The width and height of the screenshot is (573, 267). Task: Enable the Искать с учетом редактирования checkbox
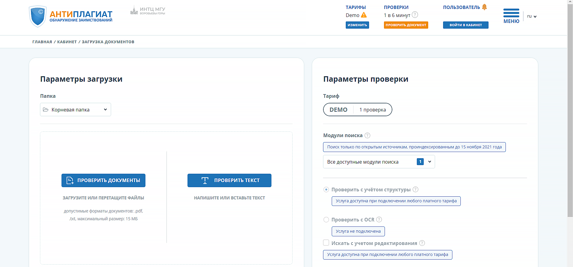tap(326, 243)
